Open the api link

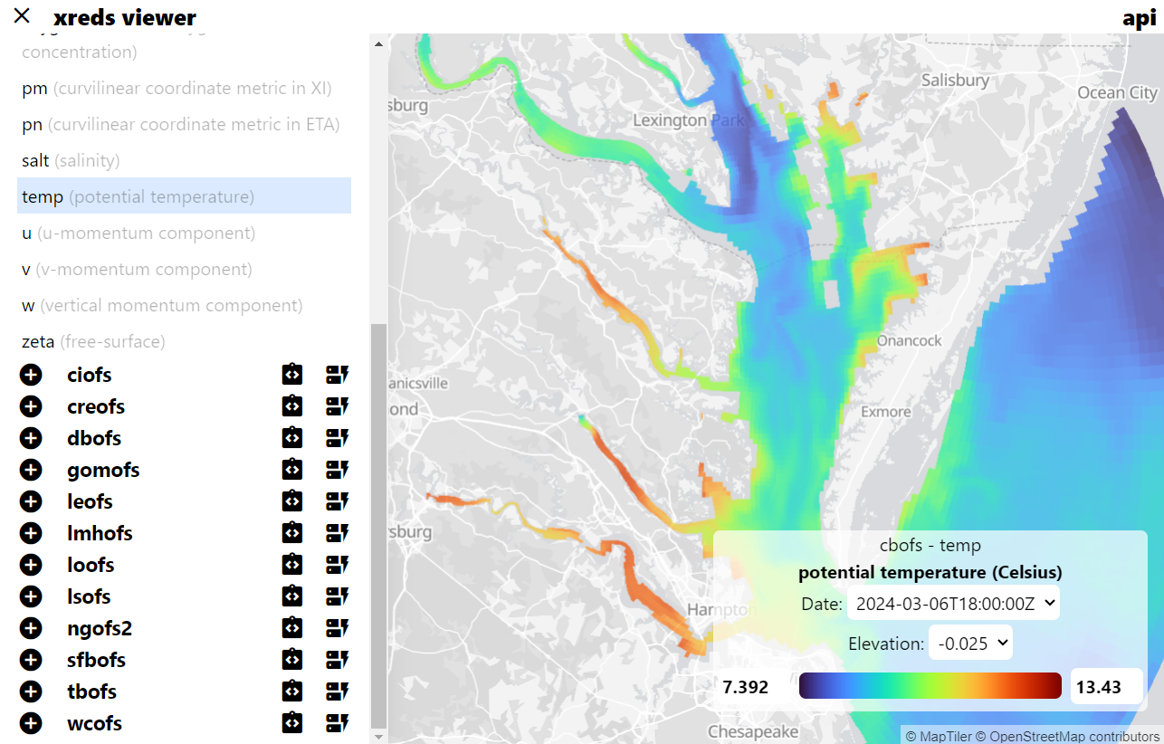tap(1139, 17)
